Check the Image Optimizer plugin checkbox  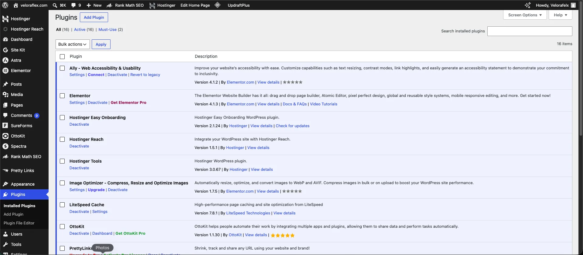point(62,183)
